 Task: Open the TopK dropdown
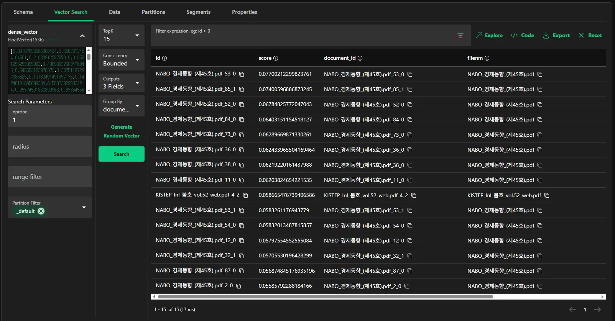(x=122, y=35)
